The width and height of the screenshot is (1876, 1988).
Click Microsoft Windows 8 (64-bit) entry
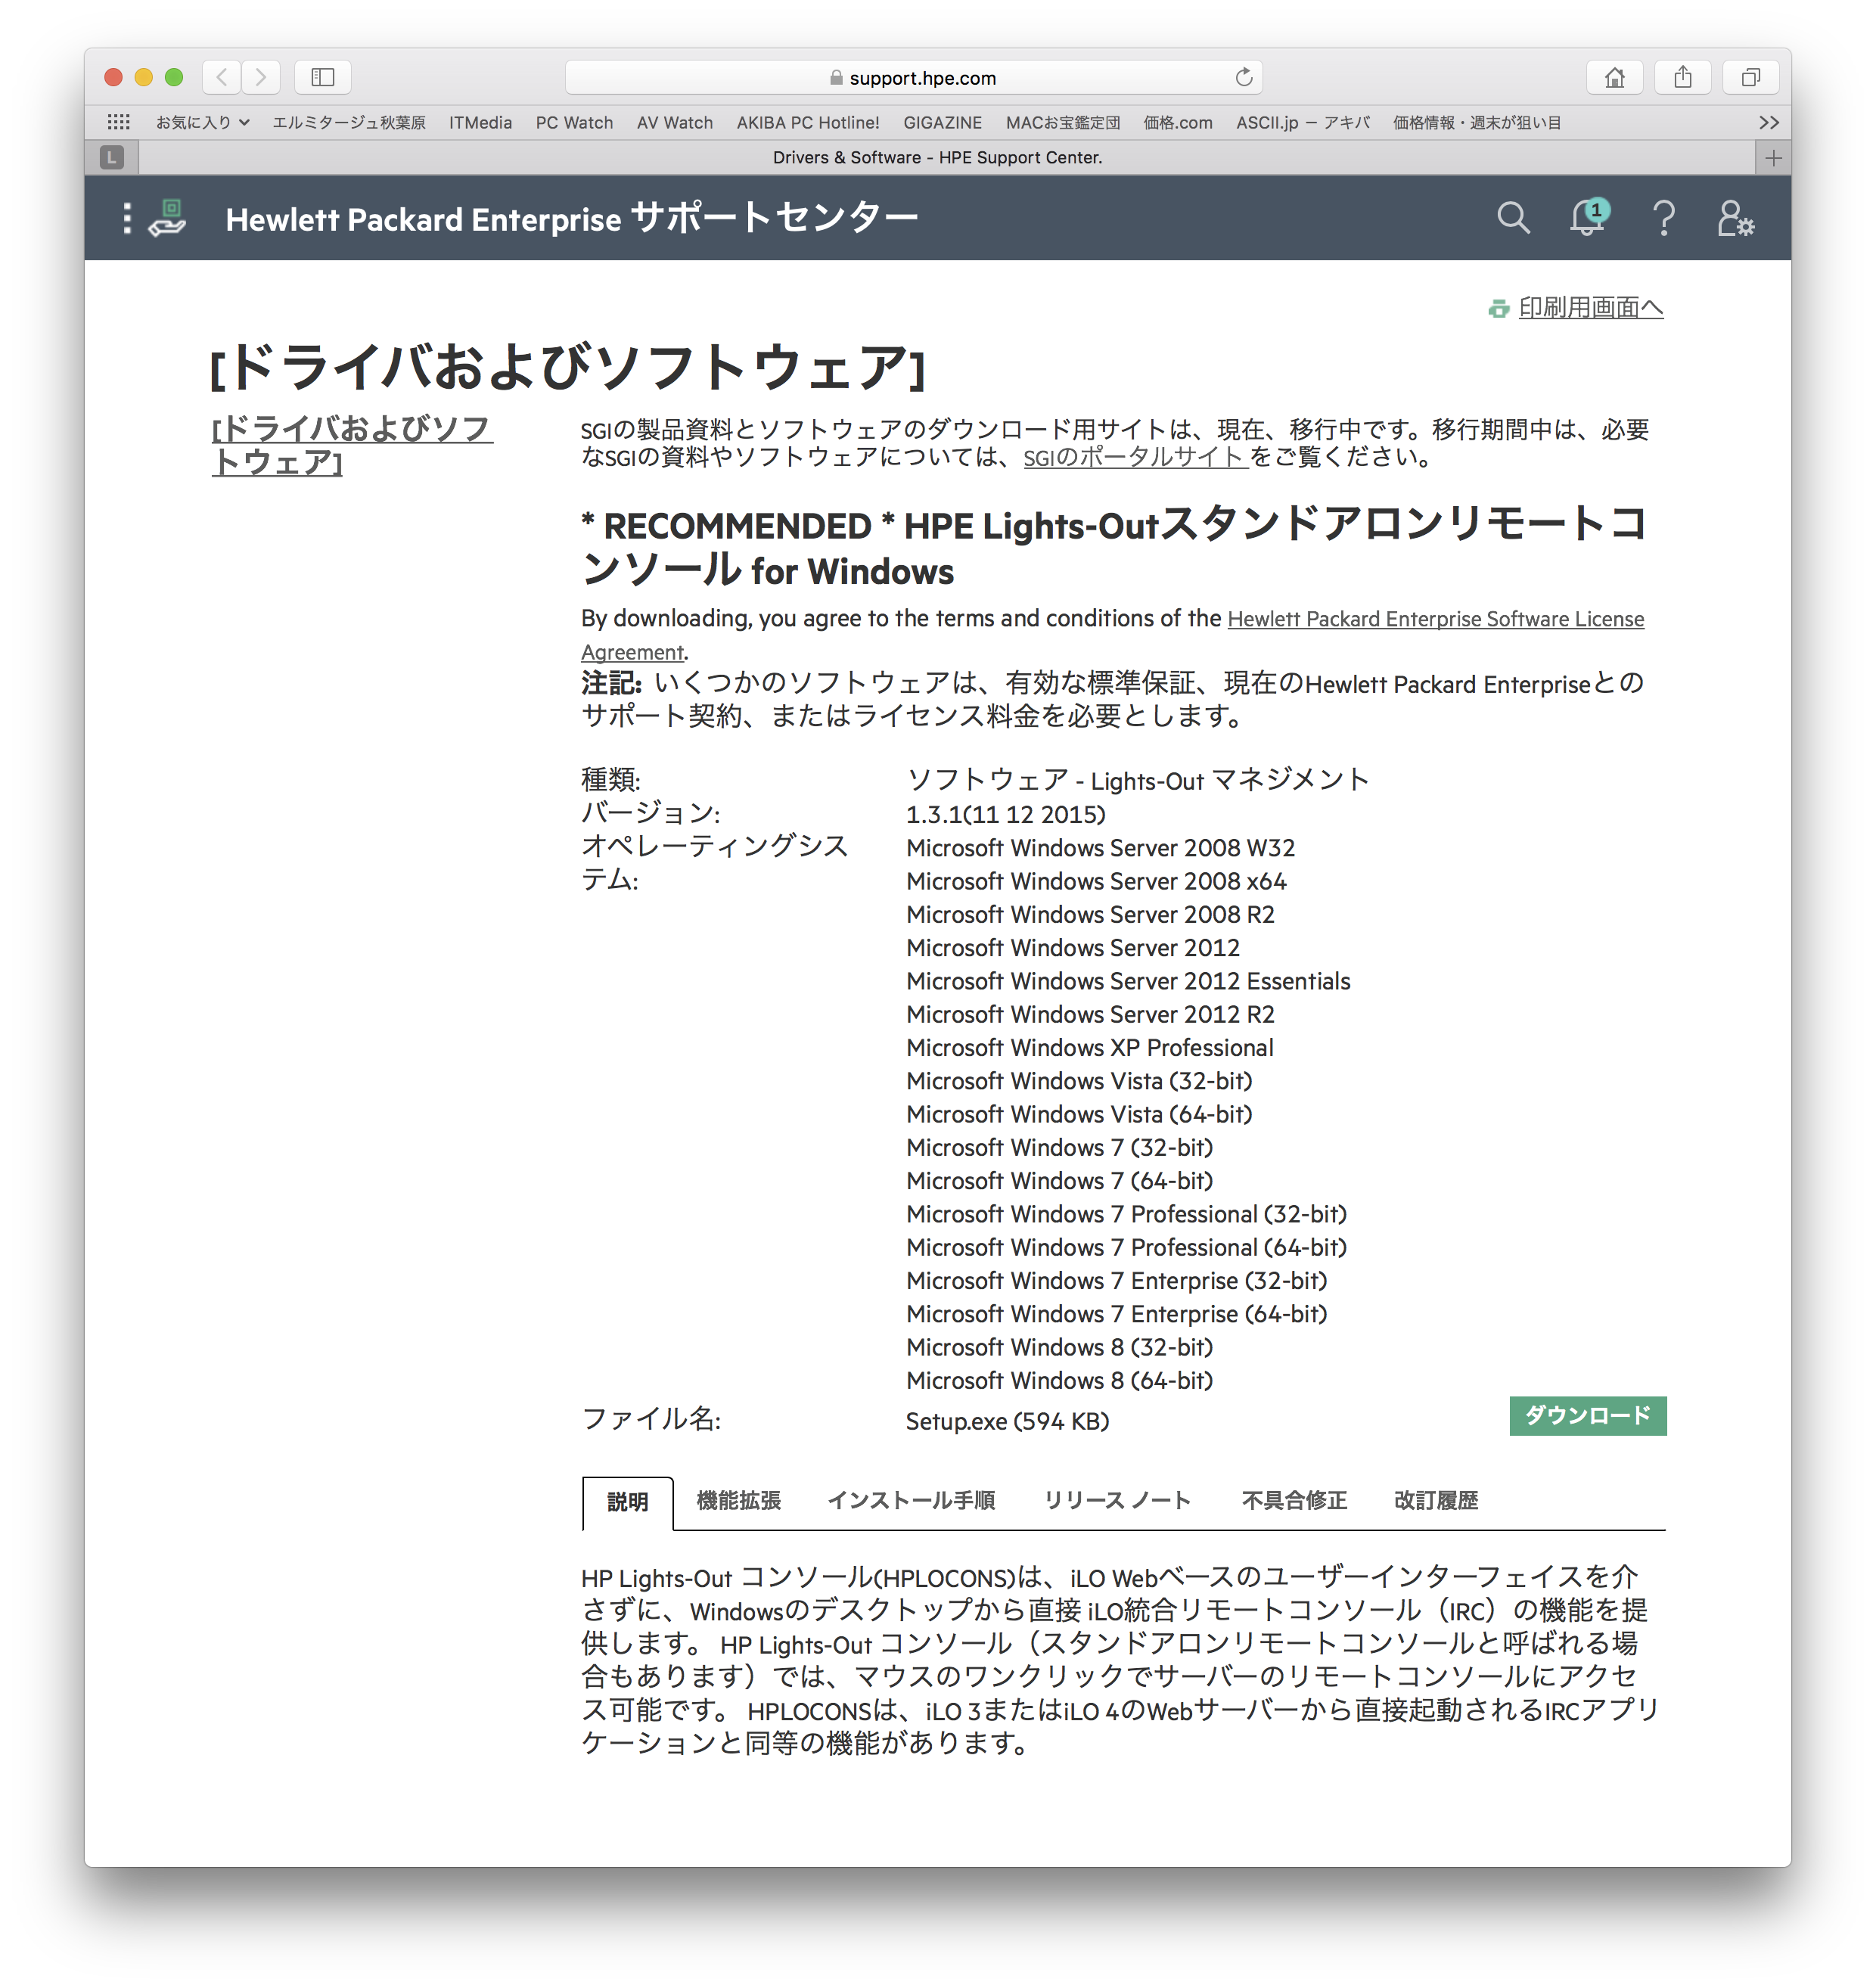coord(1059,1380)
